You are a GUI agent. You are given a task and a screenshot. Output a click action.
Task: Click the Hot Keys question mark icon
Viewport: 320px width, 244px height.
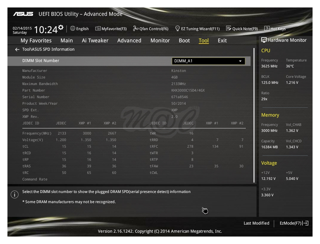click(x=267, y=28)
